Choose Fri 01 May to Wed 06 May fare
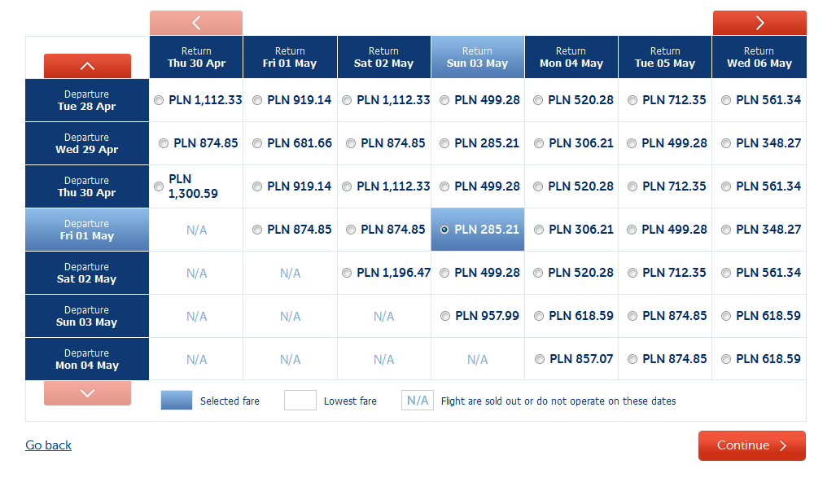The image size is (836, 482). tap(725, 230)
